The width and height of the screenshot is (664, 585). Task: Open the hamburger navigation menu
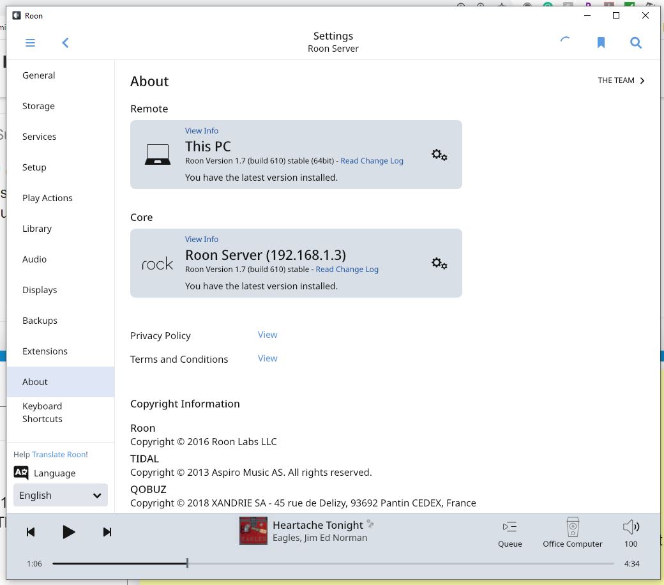click(x=30, y=43)
